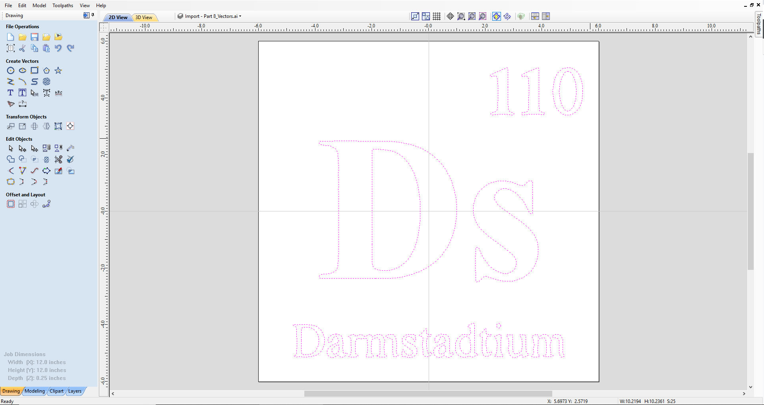Viewport: 764px width, 405px height.
Task: Switch to the Layers tab
Action: point(75,391)
